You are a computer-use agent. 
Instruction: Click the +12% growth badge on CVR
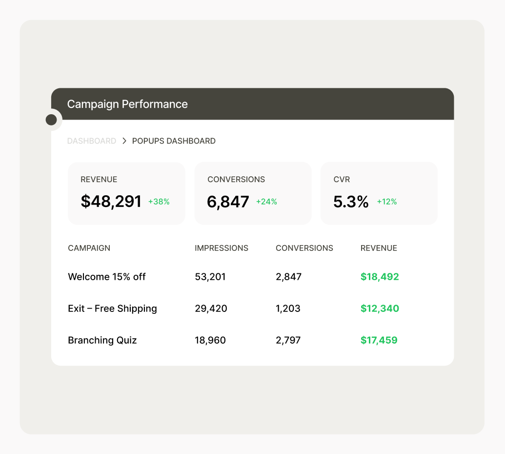[x=387, y=201]
